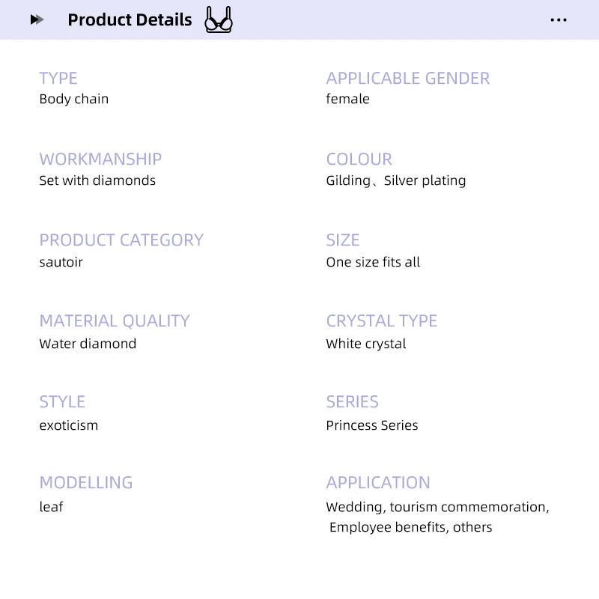Click Set with diamonds text
Viewport: 599px width, 599px height.
pyautogui.click(x=97, y=180)
